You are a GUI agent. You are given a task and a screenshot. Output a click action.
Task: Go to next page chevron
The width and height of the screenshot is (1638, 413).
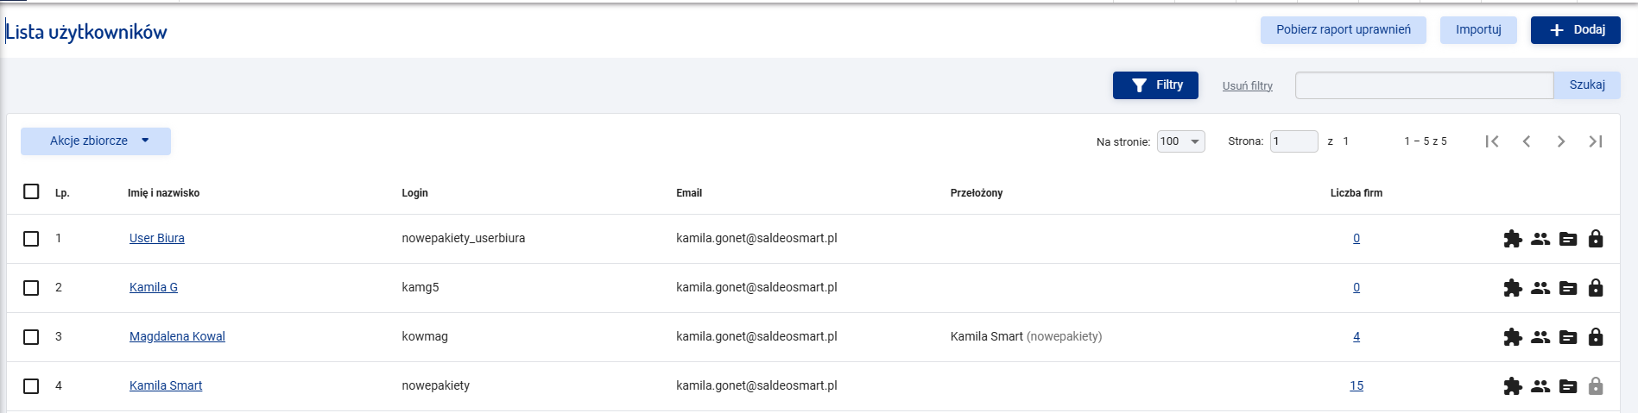coord(1561,141)
